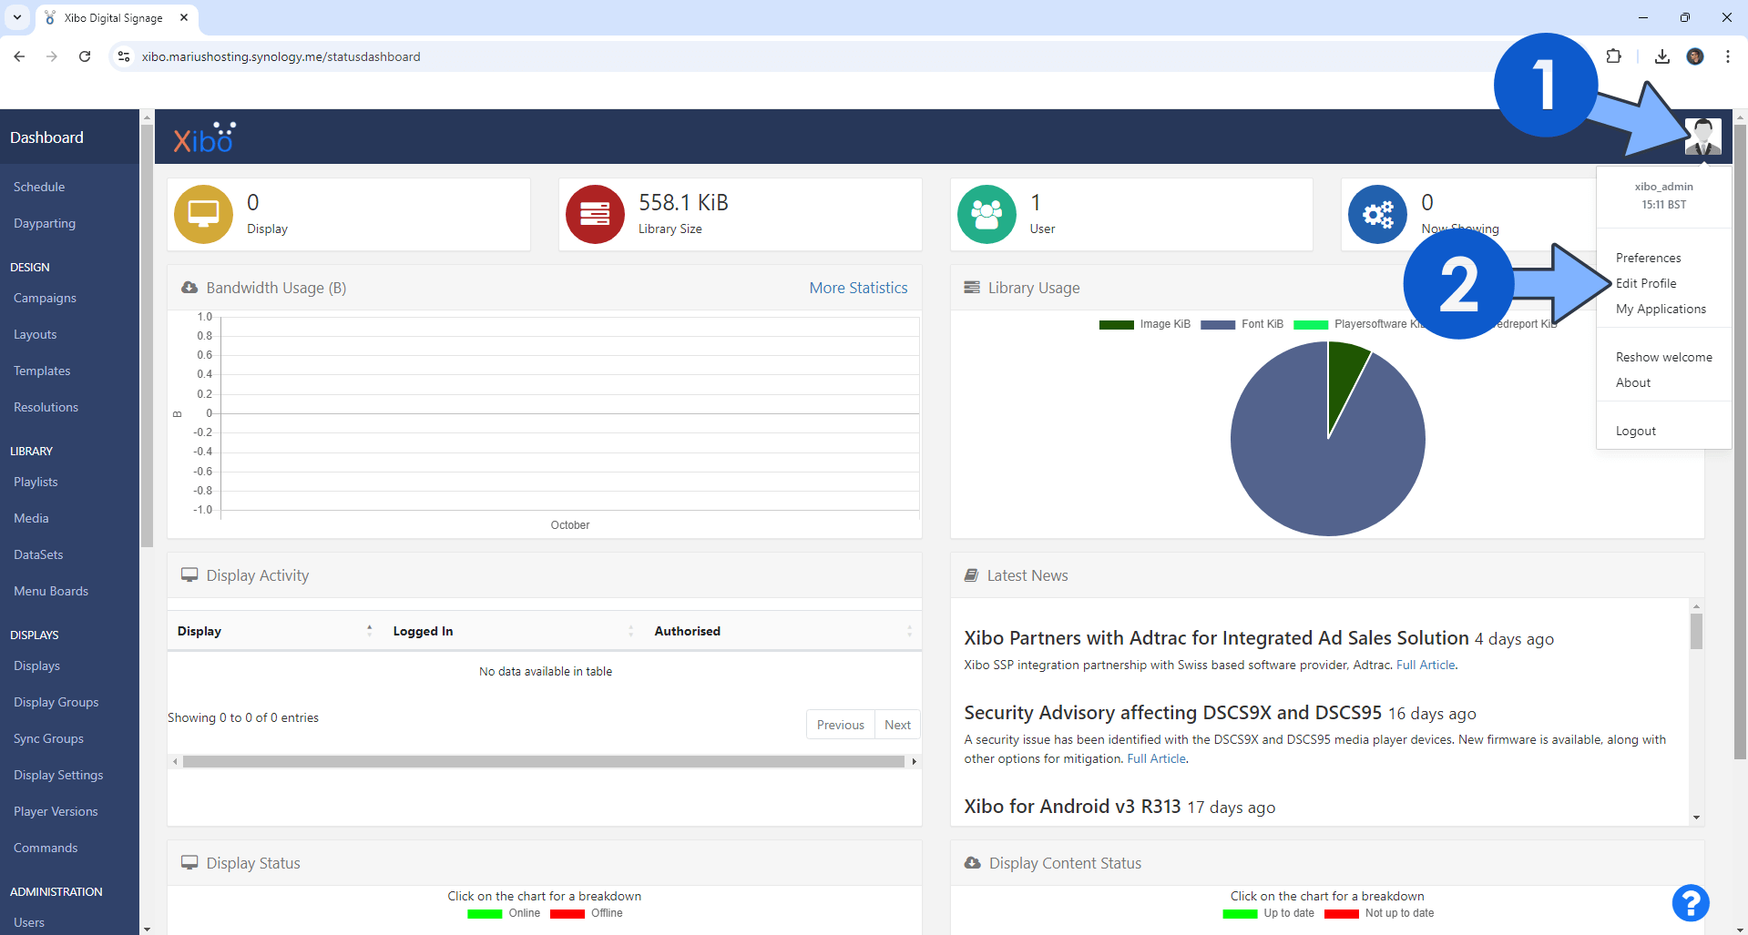
Task: Open Playlists in sidebar
Action: coord(36,482)
